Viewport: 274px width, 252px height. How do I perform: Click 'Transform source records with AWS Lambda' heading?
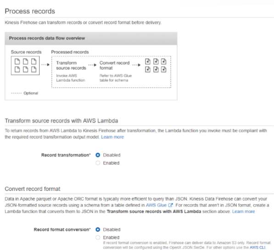tap(62, 121)
